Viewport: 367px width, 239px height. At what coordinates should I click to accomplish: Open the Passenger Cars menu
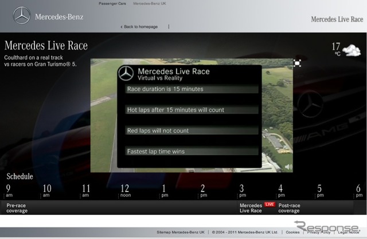tap(112, 3)
